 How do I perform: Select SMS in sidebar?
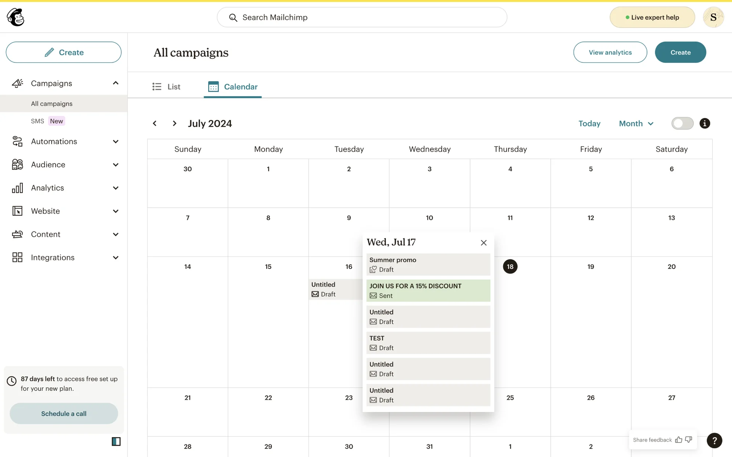coord(37,121)
